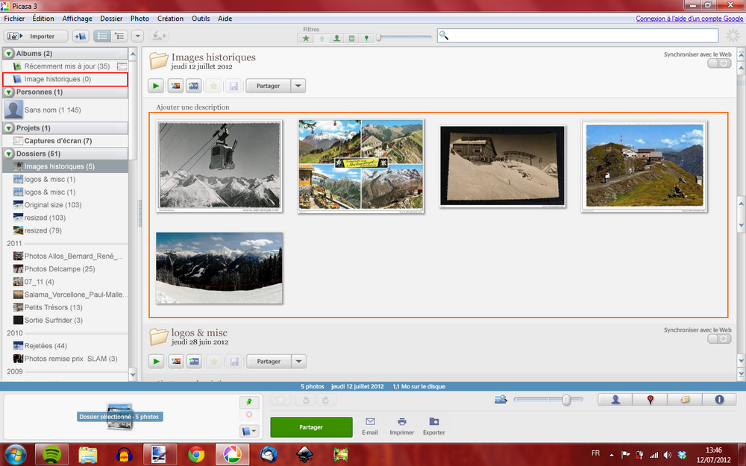Viewport: 746px width, 466px height.
Task: Focus the search input field
Action: [x=577, y=36]
